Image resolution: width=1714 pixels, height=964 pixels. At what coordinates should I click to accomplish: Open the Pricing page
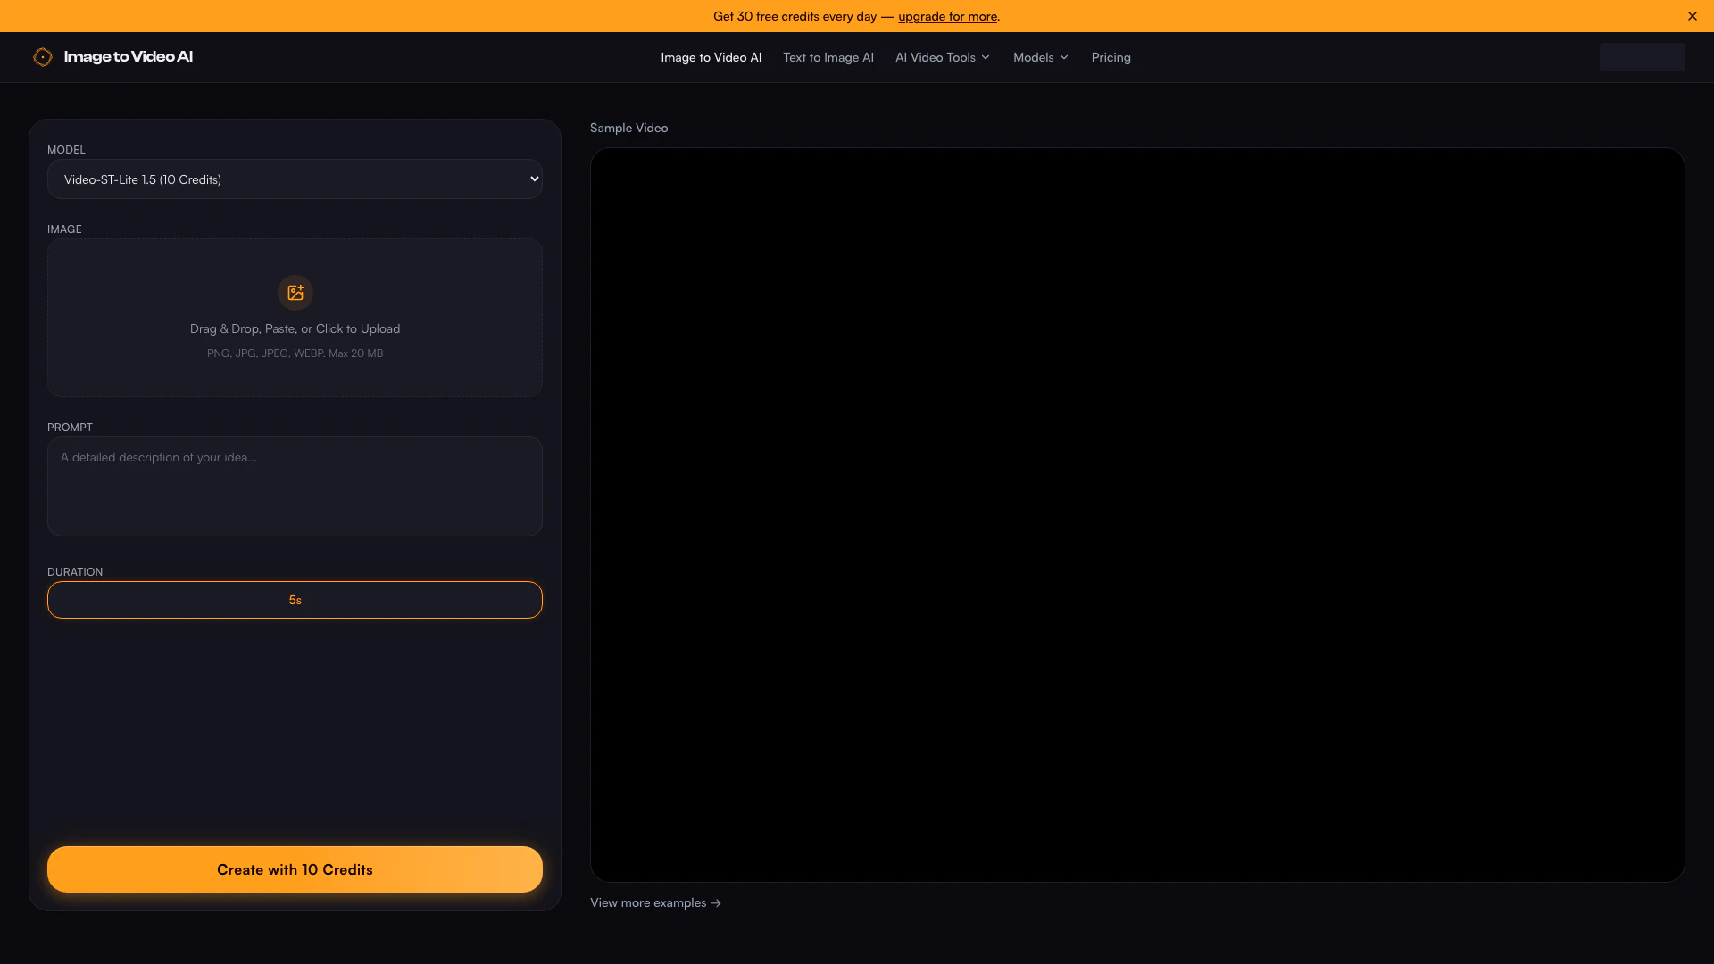[1111, 57]
